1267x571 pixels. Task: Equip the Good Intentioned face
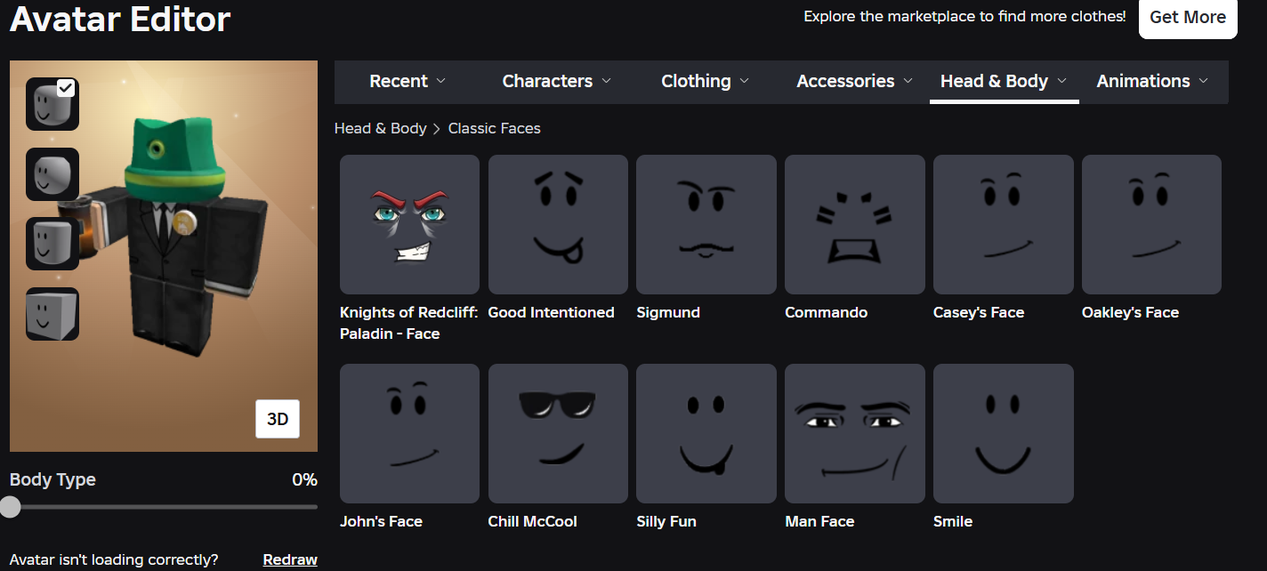(558, 224)
